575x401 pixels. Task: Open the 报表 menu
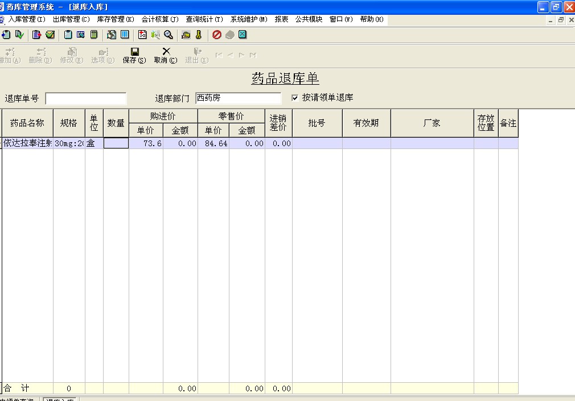tap(281, 19)
